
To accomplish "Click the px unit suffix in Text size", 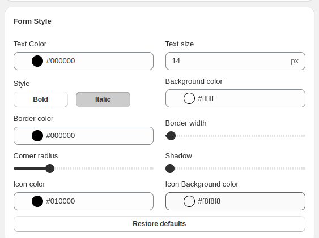I will pyautogui.click(x=295, y=61).
